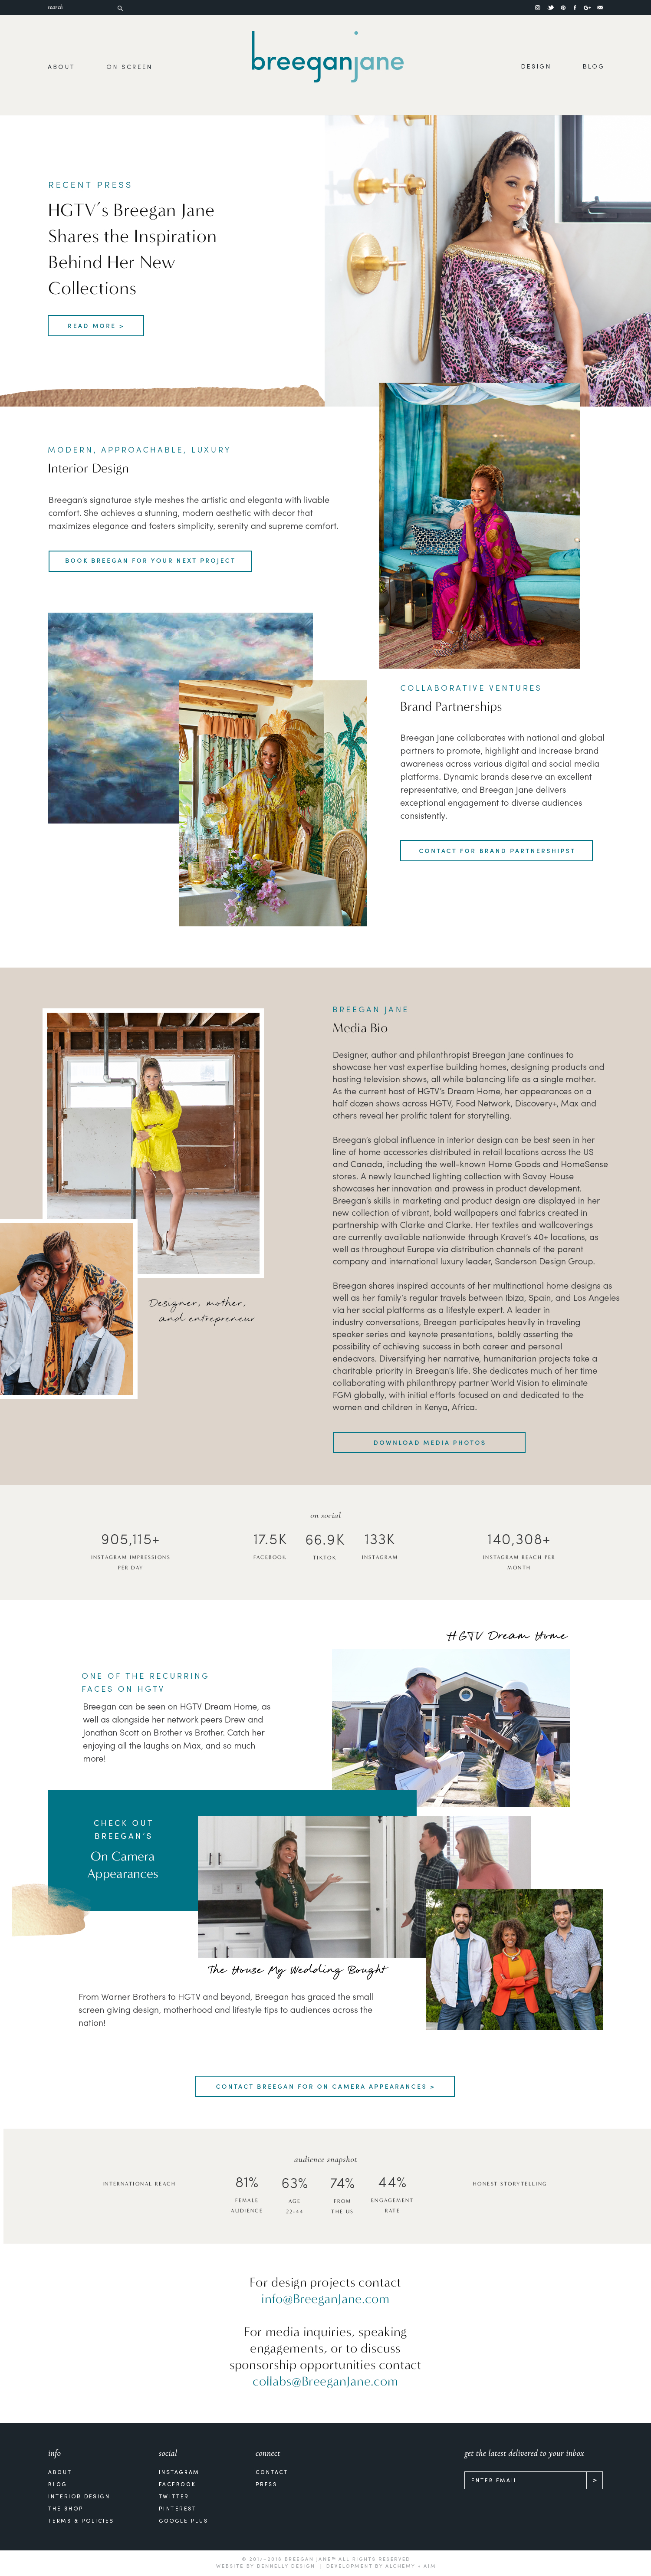The image size is (651, 2576).
Task: Open the Blog navigation link
Action: (593, 67)
